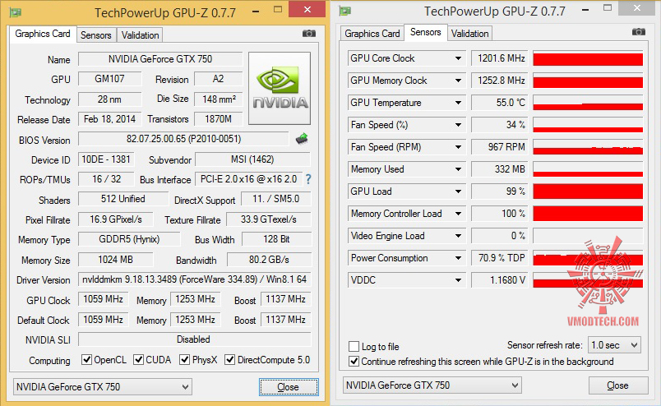Expand the GPU Temperature sensor dropdown
661x406 pixels.
click(x=459, y=103)
